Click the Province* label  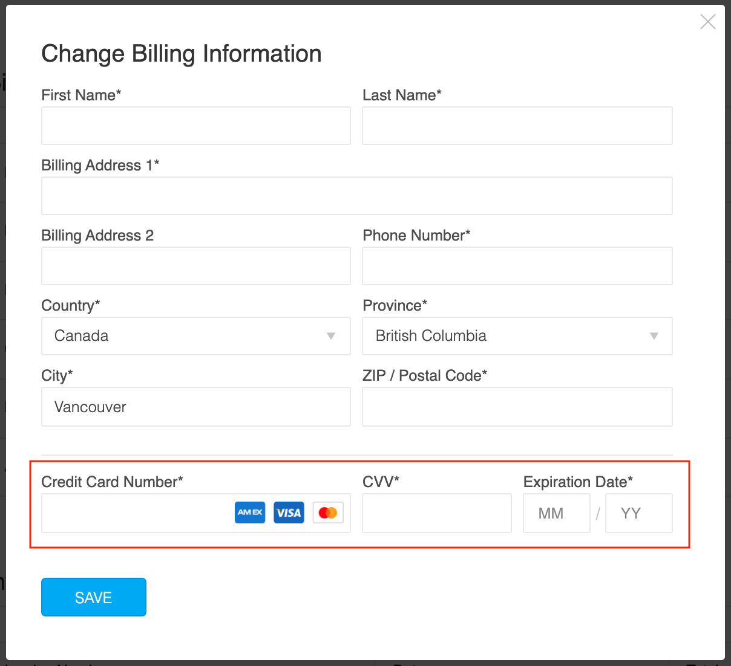pyautogui.click(x=395, y=305)
